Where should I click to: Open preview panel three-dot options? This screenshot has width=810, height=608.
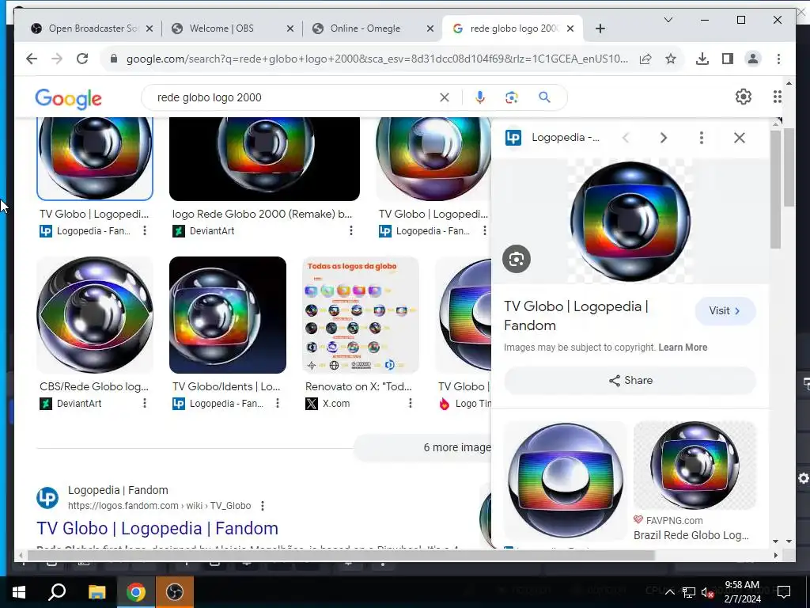[x=701, y=138]
